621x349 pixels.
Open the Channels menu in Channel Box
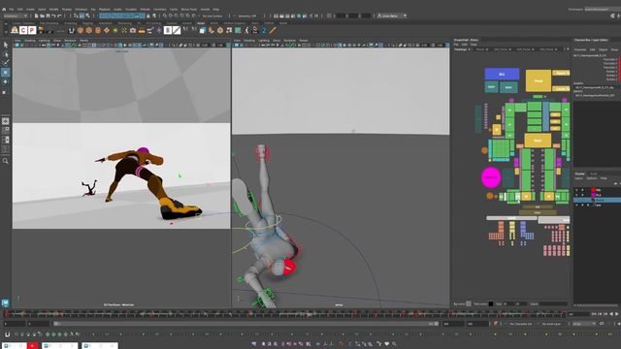(x=580, y=49)
